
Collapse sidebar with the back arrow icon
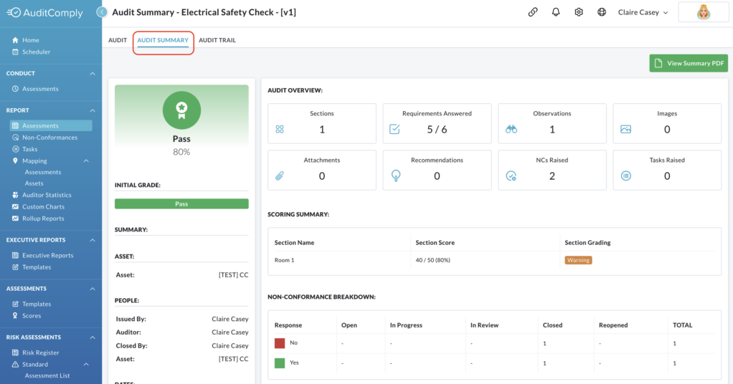point(101,12)
